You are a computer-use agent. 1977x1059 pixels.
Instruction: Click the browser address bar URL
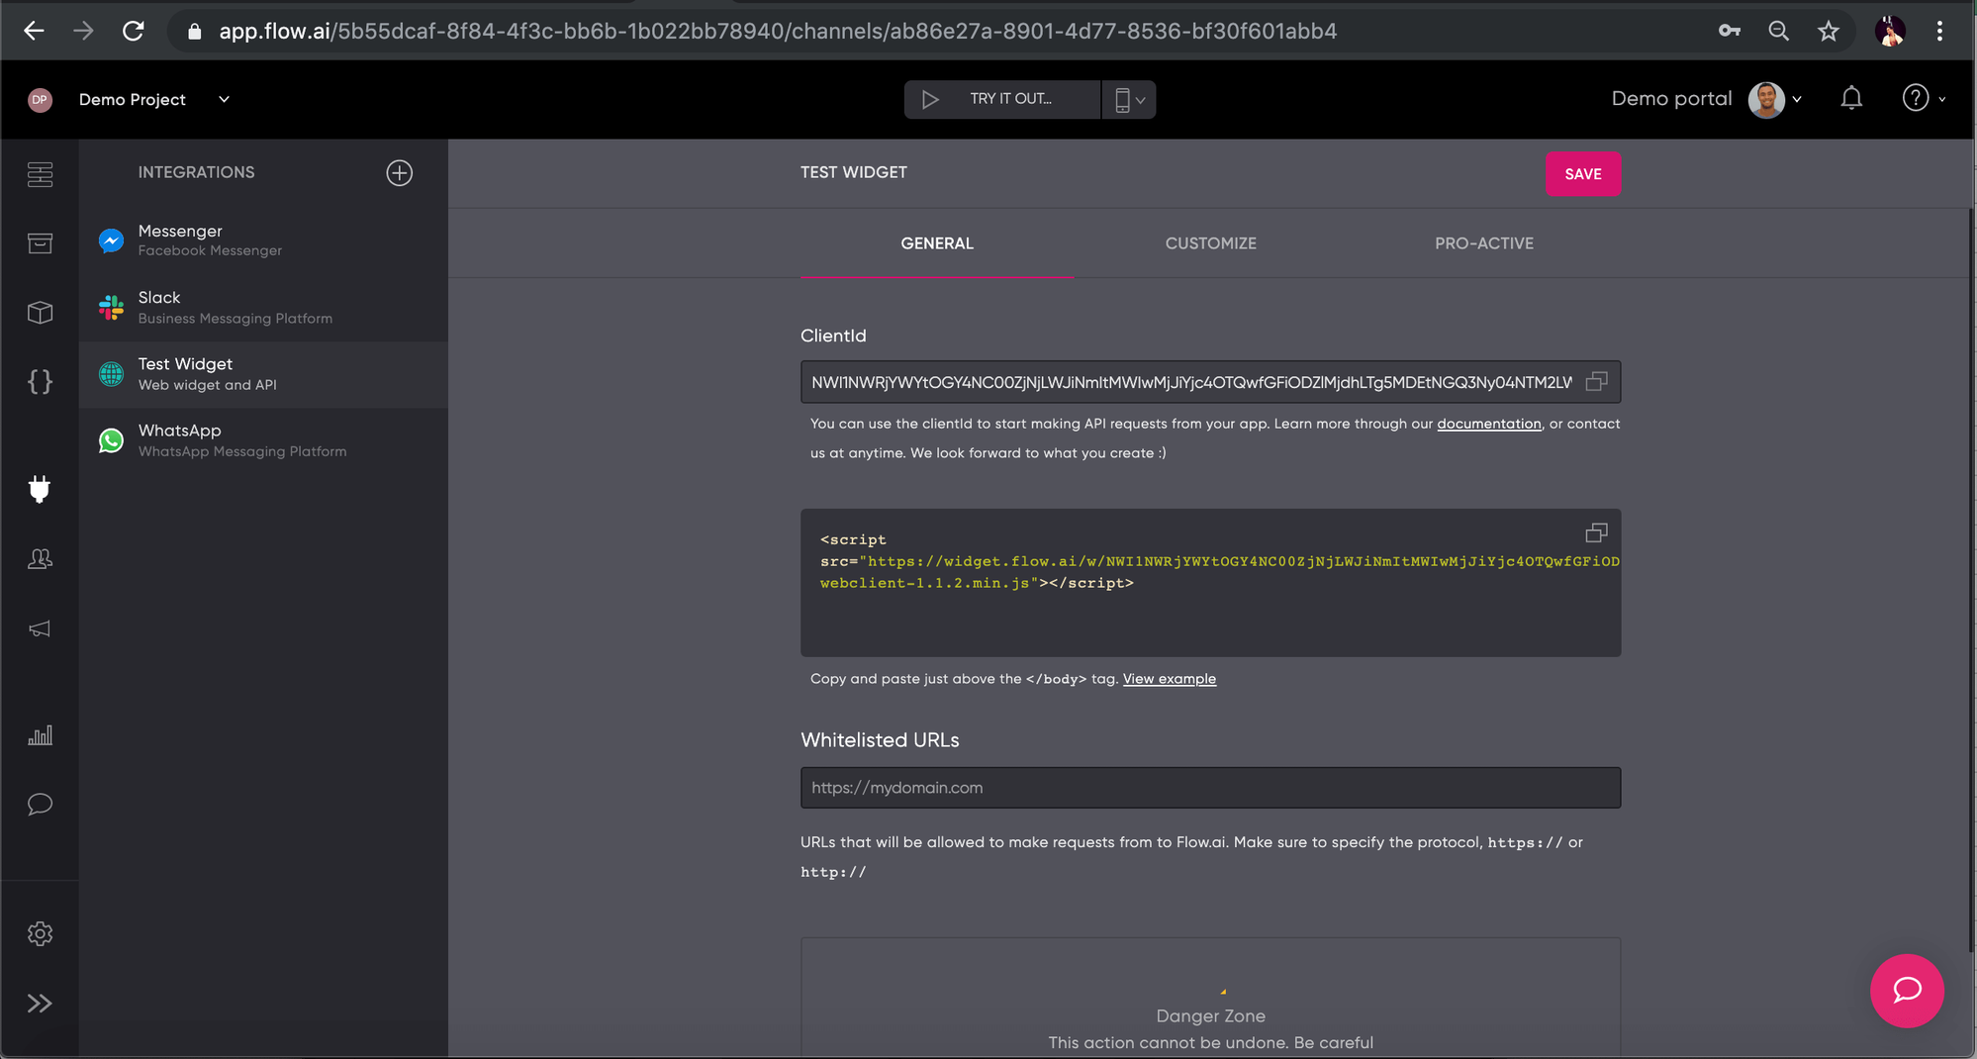point(778,32)
